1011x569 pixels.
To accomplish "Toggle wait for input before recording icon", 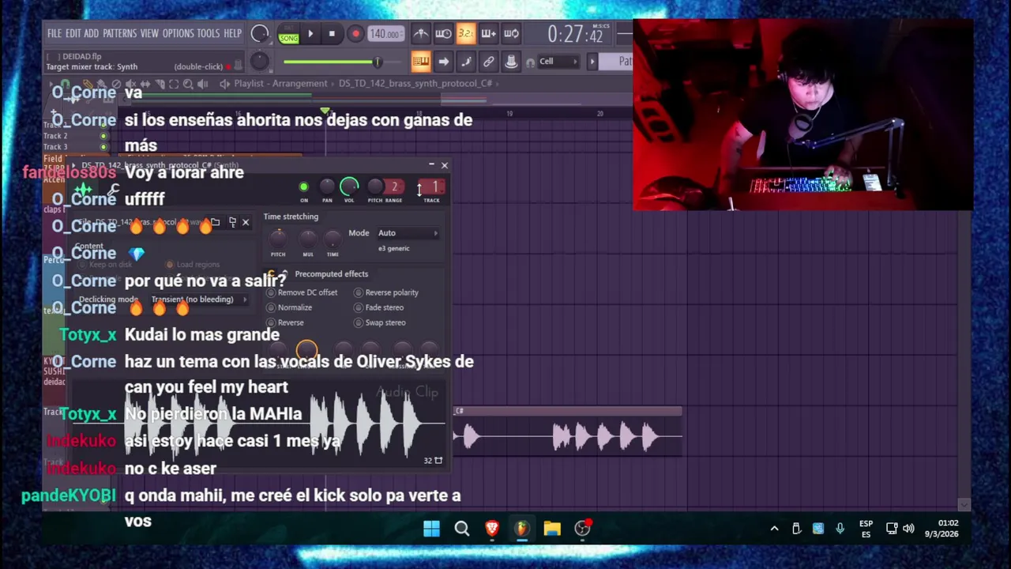I will point(443,33).
